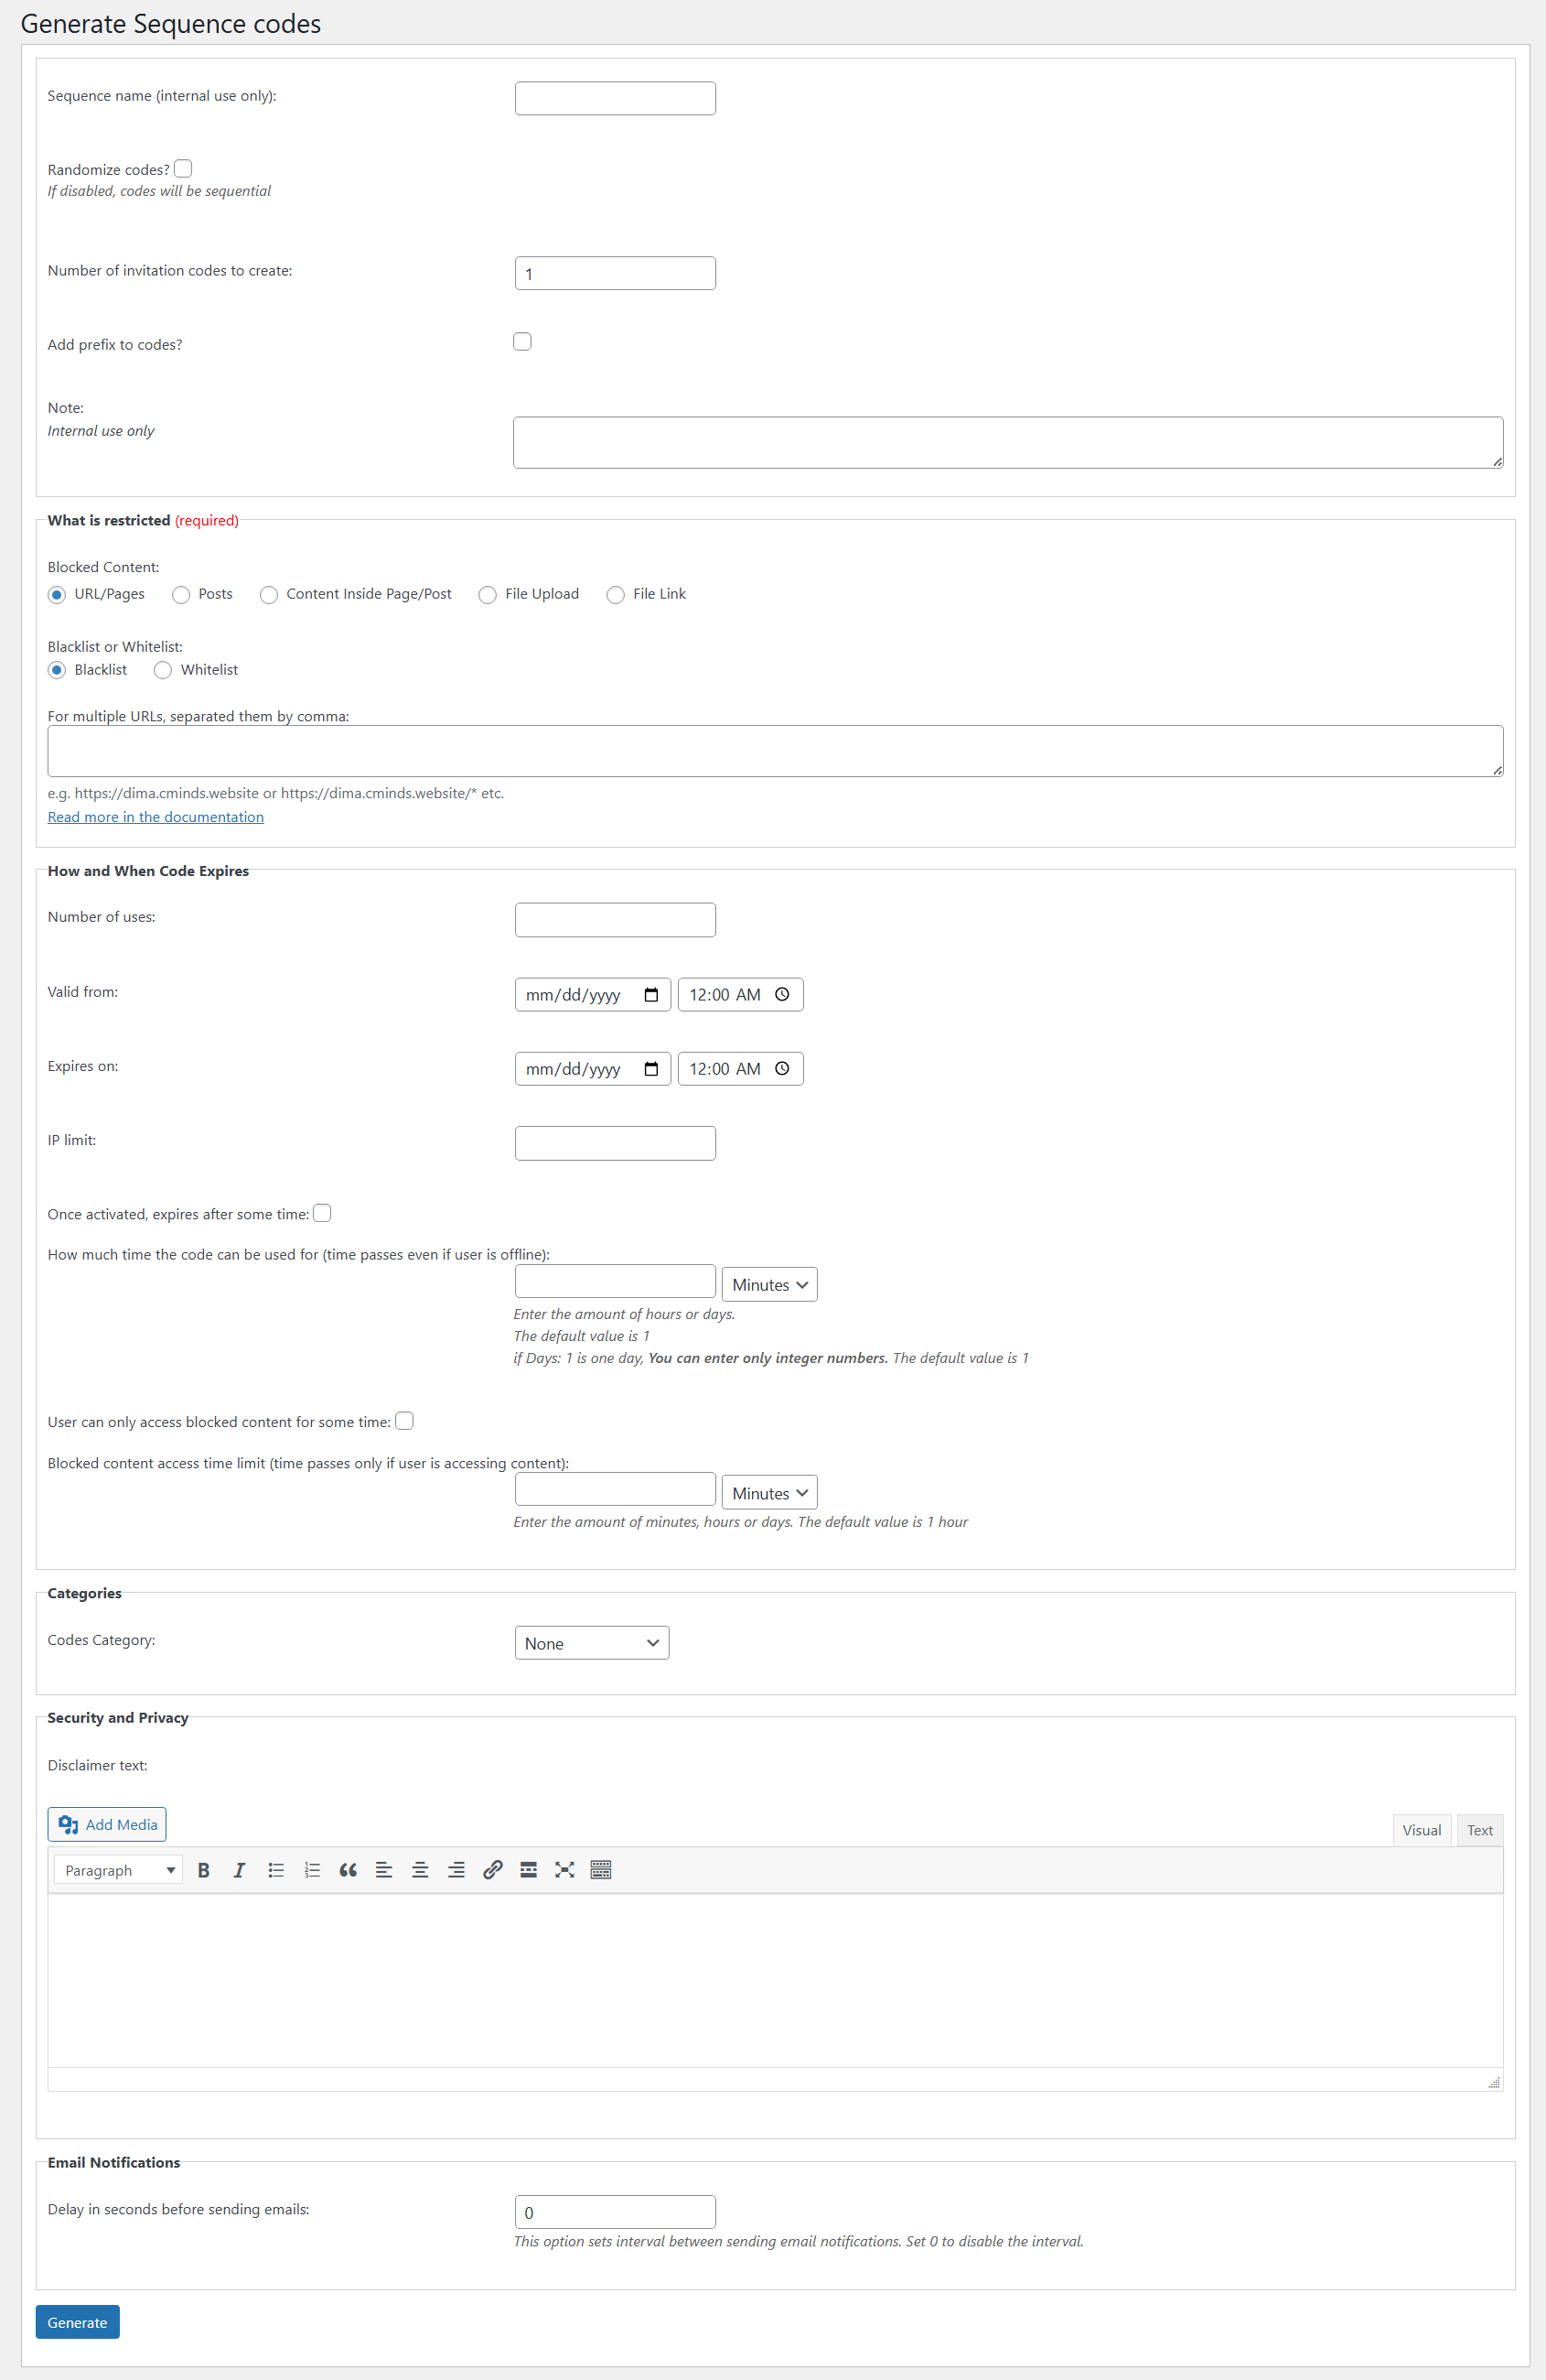Enter fullscreen editor mode

564,1870
